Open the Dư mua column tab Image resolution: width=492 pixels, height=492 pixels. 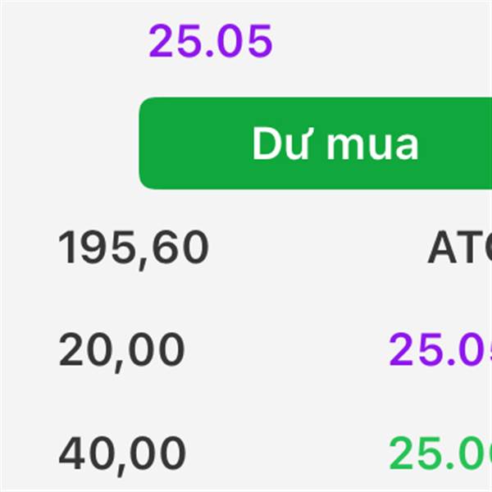[x=316, y=143]
